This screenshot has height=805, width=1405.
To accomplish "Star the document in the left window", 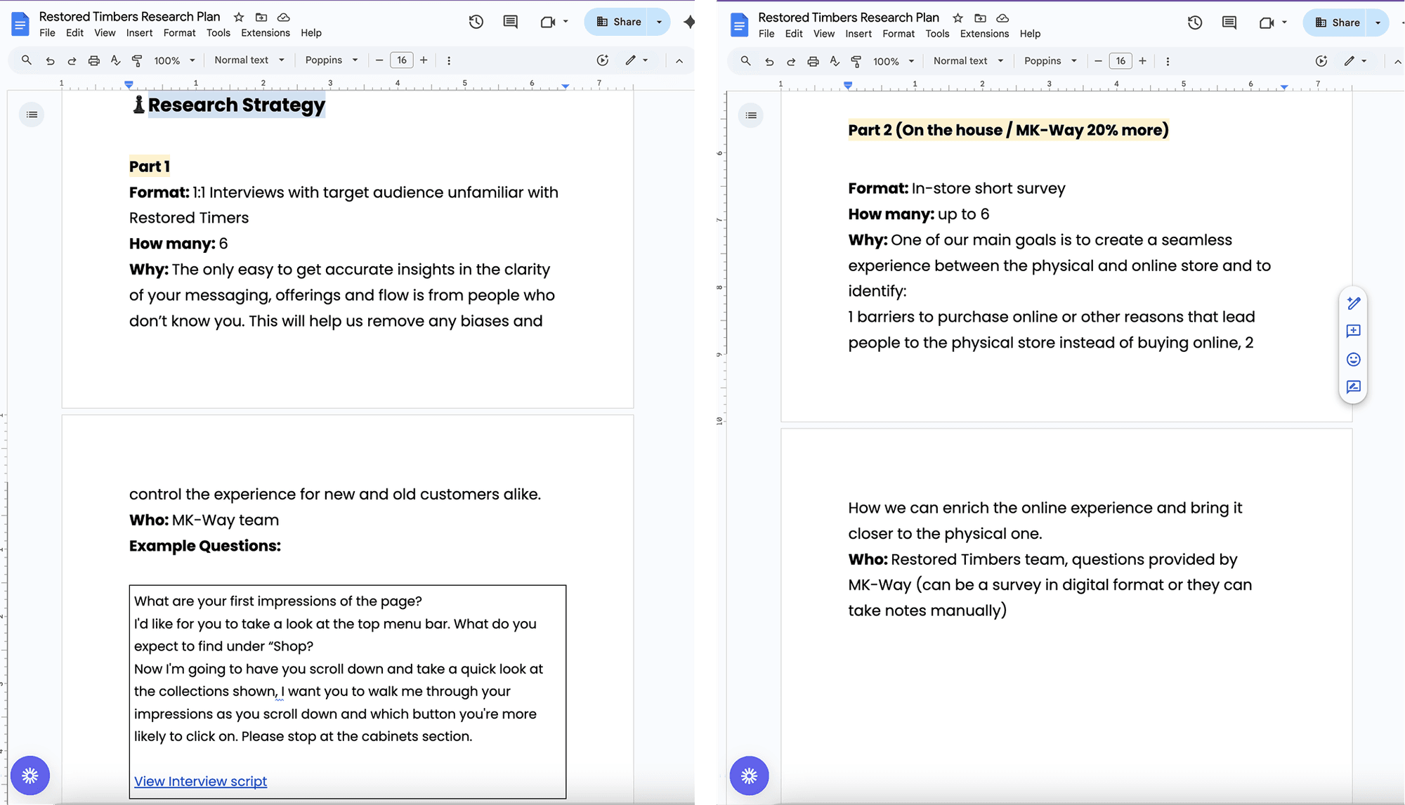I will (x=239, y=17).
